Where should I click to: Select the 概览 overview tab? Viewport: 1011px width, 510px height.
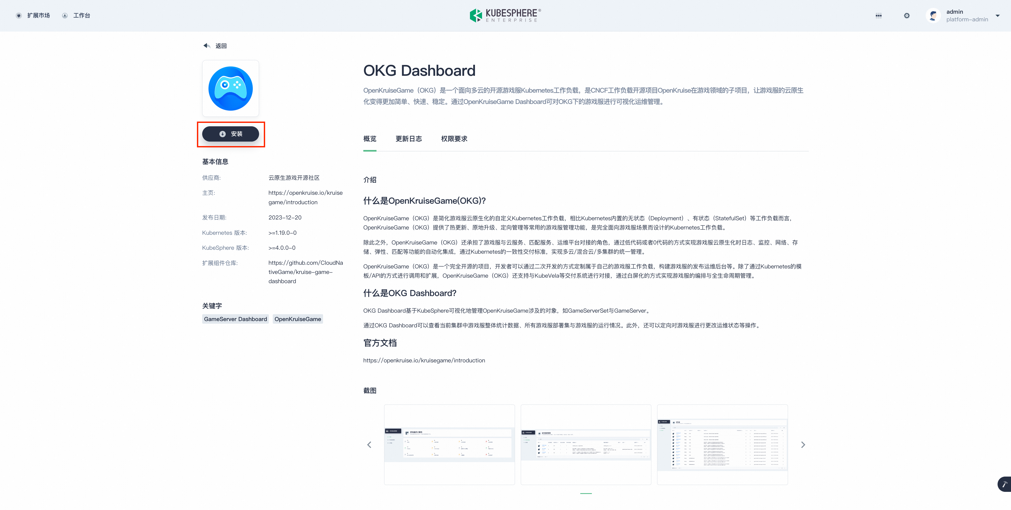click(x=370, y=139)
